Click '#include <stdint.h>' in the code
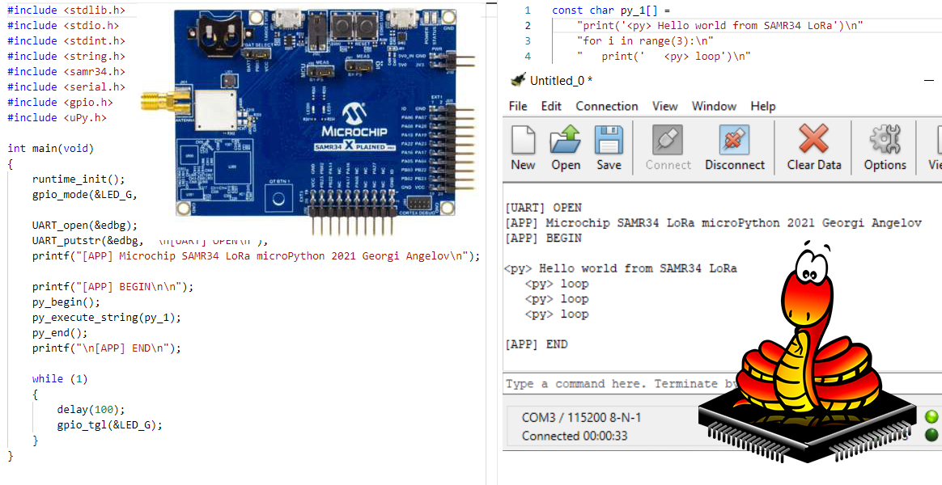 tap(66, 40)
